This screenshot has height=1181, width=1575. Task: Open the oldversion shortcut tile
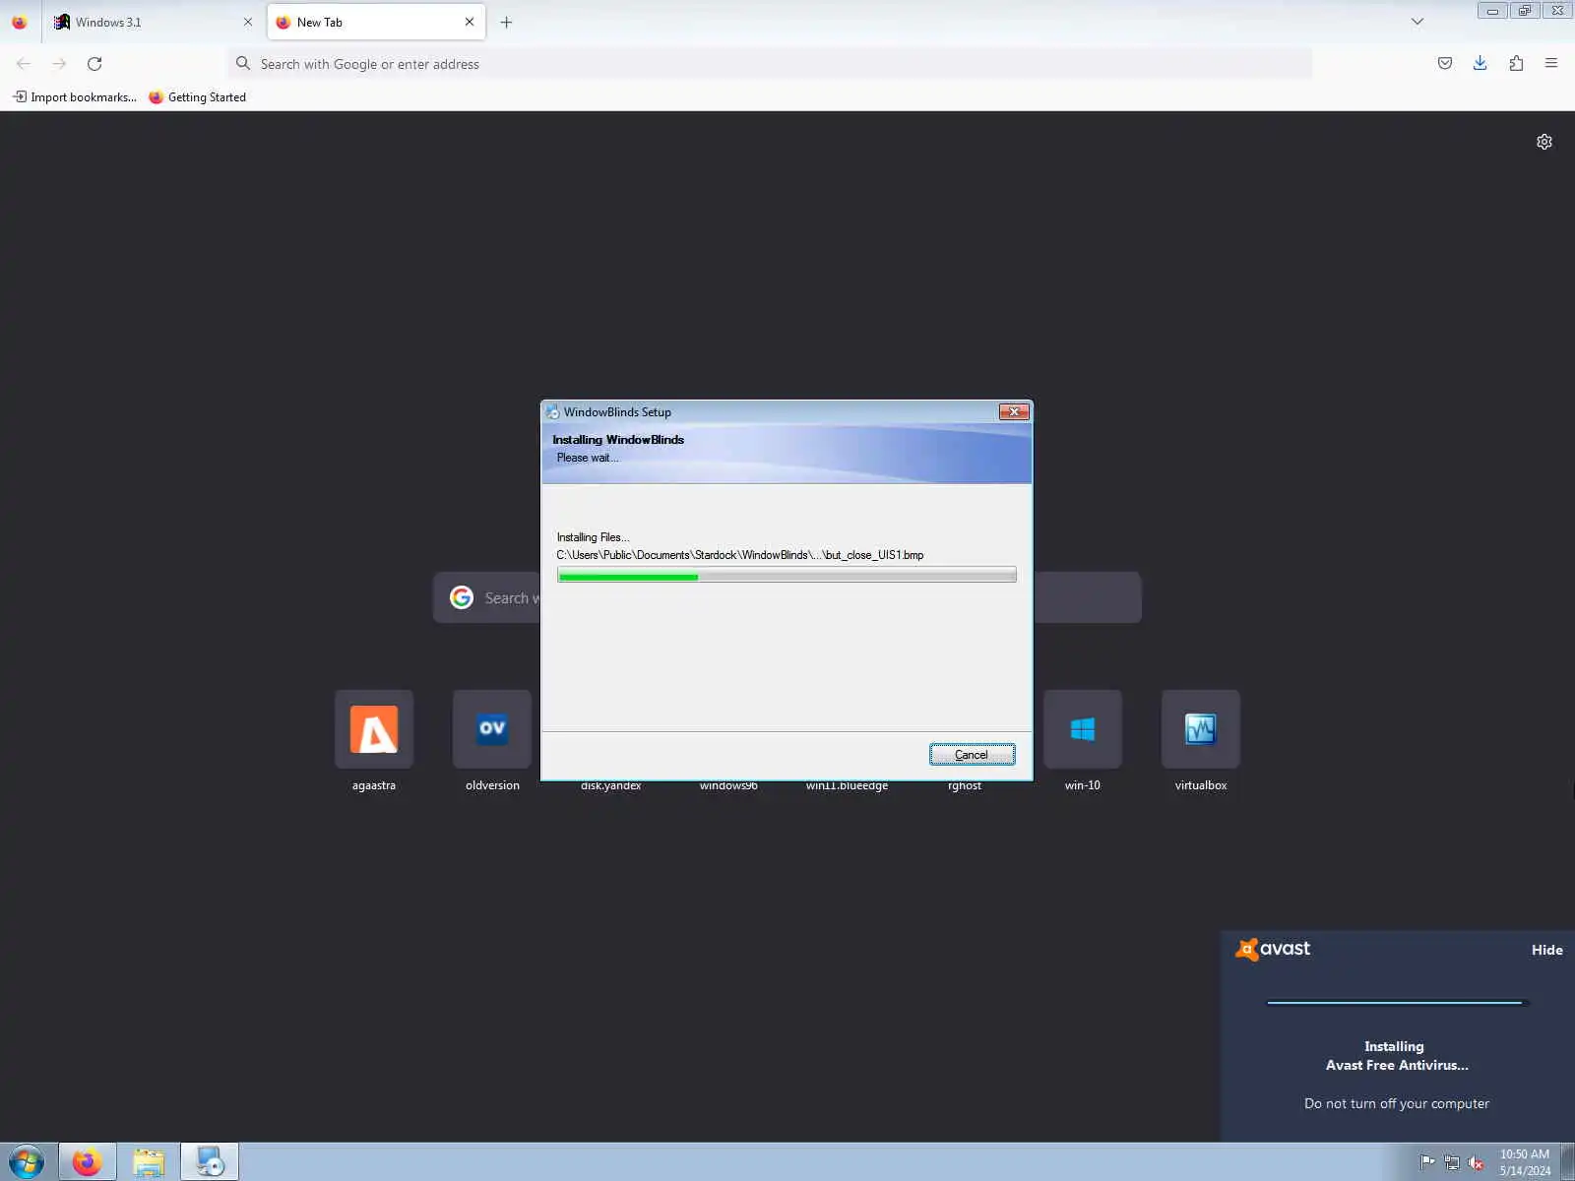pyautogui.click(x=492, y=729)
